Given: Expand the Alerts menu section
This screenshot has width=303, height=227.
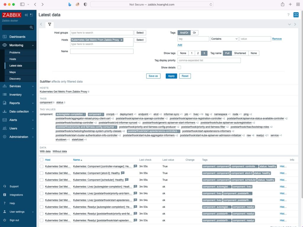Looking at the screenshot, I should pos(33,120).
